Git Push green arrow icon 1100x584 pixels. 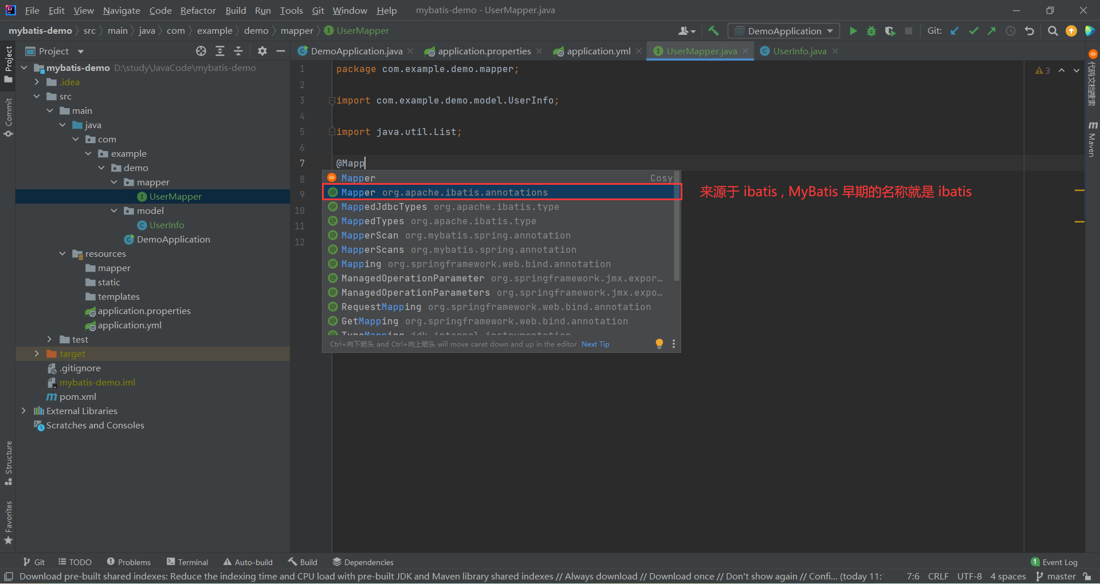(x=992, y=31)
